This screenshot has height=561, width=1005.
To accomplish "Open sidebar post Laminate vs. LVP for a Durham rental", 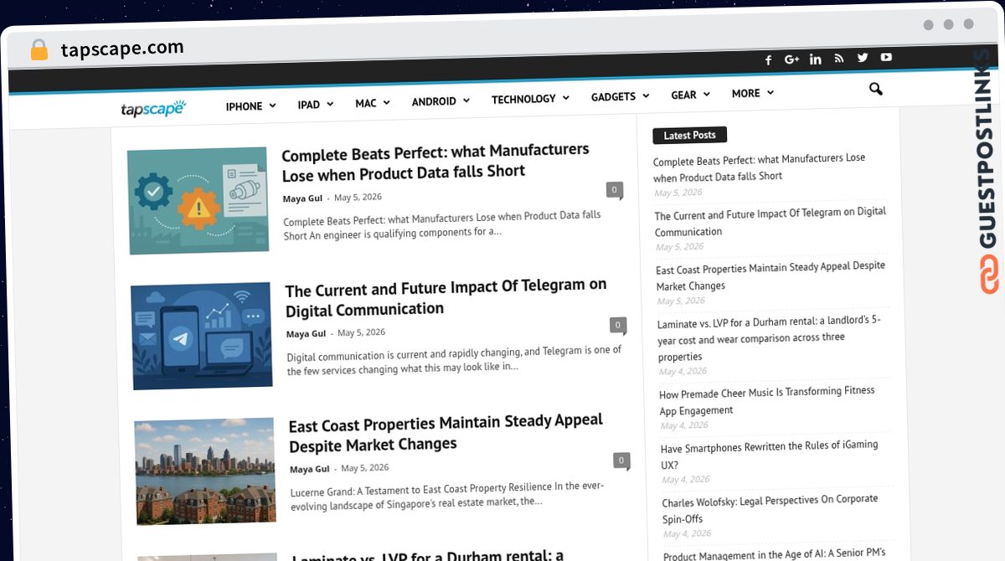I will (x=769, y=338).
